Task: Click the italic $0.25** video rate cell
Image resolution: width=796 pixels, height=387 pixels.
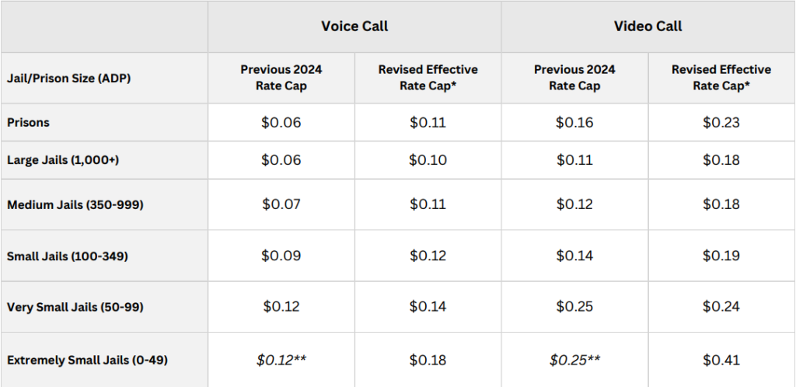Action: tap(574, 360)
